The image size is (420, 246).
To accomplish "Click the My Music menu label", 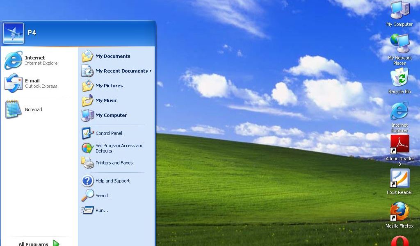I will pyautogui.click(x=106, y=100).
